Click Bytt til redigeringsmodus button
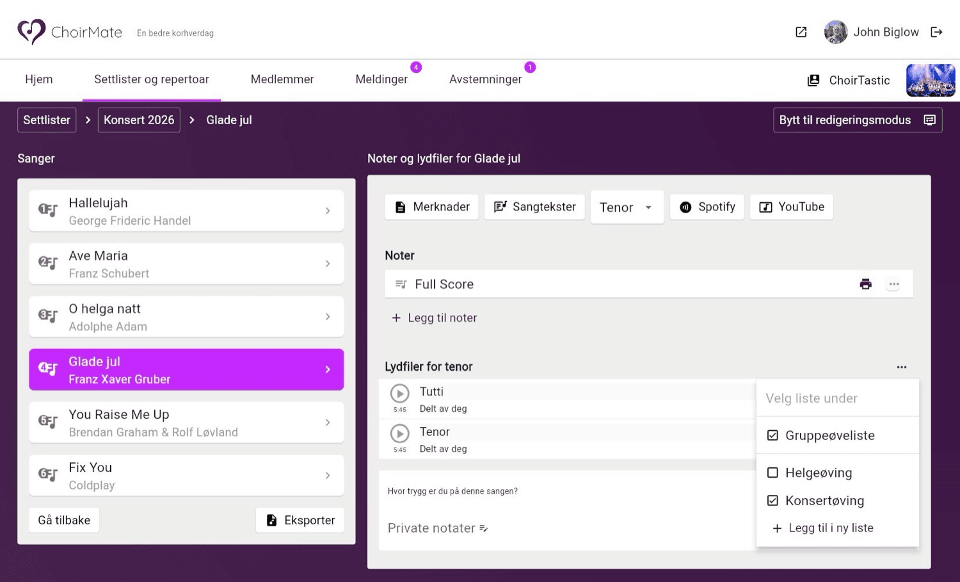The height and width of the screenshot is (582, 960). point(858,120)
